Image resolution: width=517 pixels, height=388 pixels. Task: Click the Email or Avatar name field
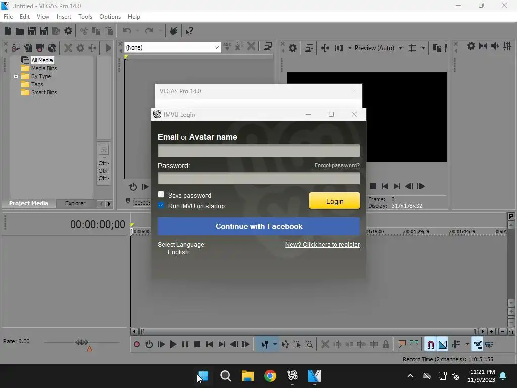pos(259,151)
